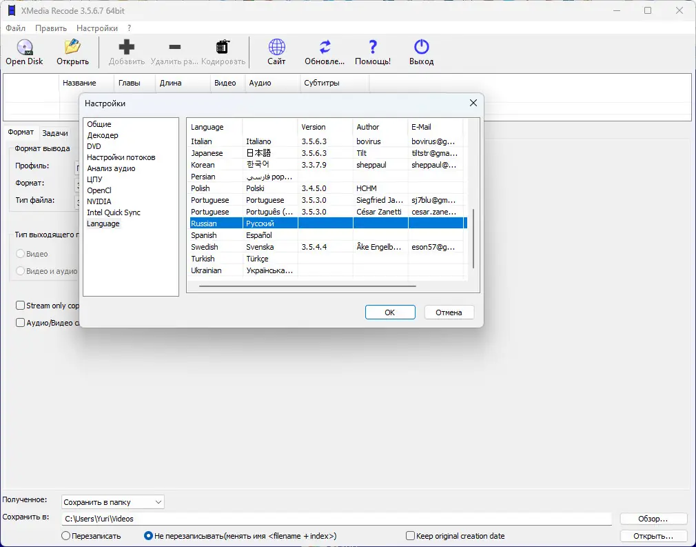Select the Spanish language row

point(327,235)
